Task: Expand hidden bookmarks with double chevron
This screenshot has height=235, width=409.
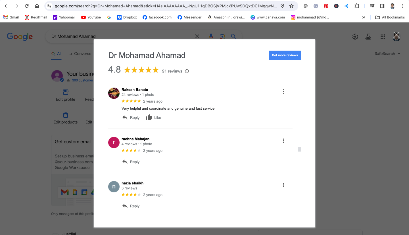Action: click(x=364, y=17)
